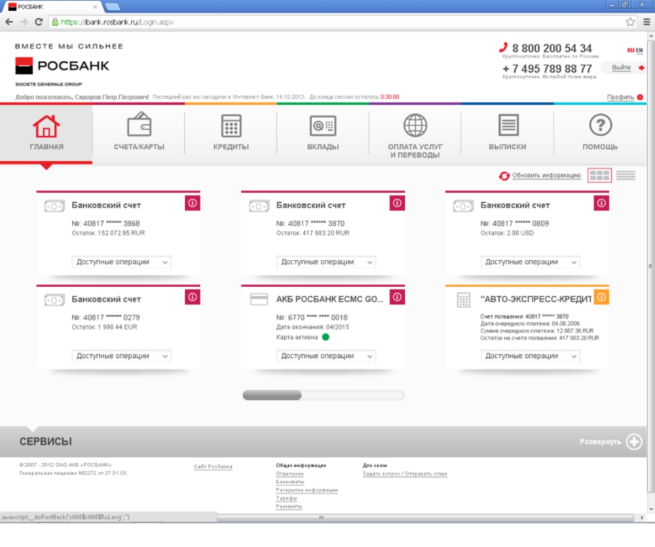This screenshot has height=547, width=655.
Task: Switch language to RU
Action: 631,50
